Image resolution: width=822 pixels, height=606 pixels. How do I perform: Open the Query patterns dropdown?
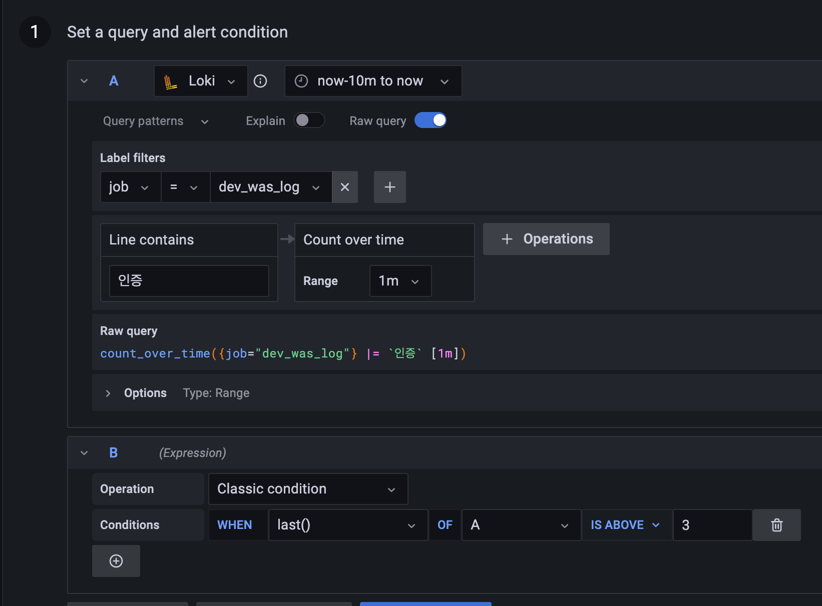click(x=156, y=121)
